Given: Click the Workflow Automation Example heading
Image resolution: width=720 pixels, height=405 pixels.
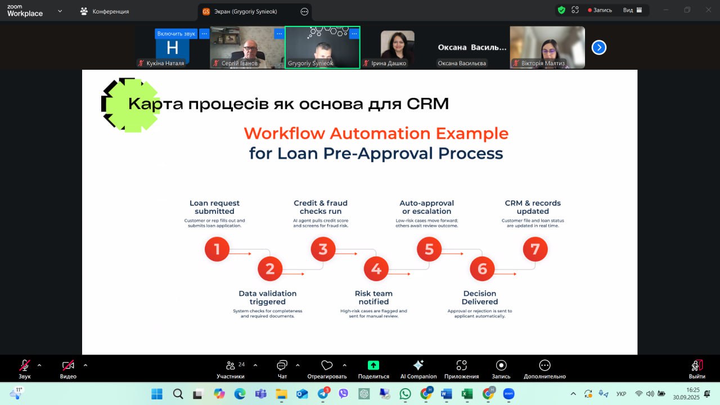Looking at the screenshot, I should [x=376, y=134].
